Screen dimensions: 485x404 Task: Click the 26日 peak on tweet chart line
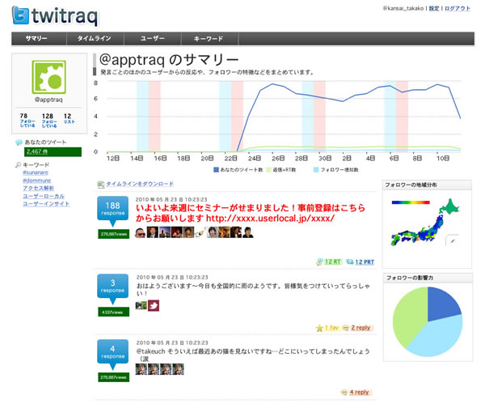pos(272,84)
